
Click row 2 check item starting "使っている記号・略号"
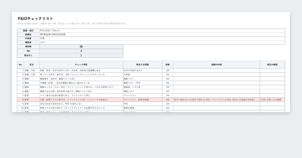[x=81, y=75]
